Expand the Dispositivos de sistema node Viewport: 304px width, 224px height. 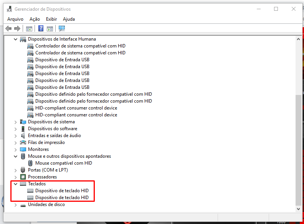coord(15,122)
